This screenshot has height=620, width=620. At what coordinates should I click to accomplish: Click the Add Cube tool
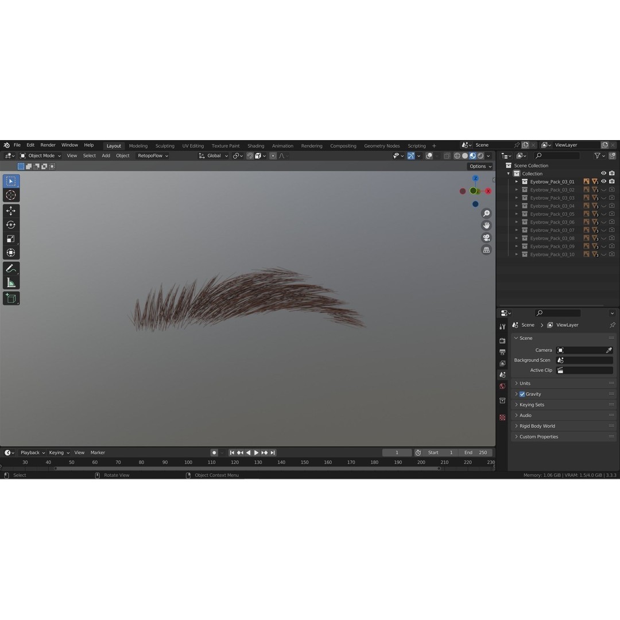click(11, 298)
